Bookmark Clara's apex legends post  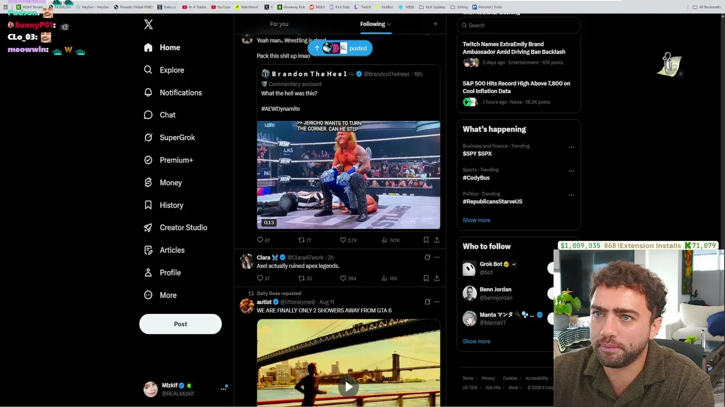426,278
